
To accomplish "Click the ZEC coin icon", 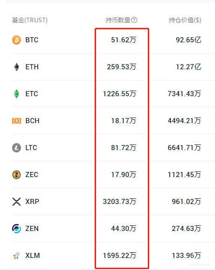I will click(16, 175).
